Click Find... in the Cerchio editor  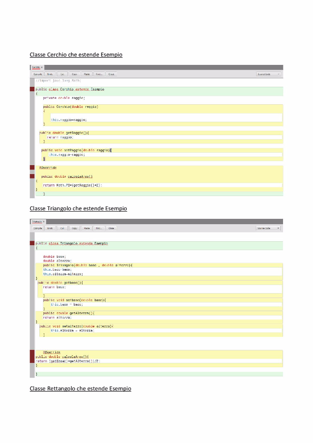[x=99, y=74]
